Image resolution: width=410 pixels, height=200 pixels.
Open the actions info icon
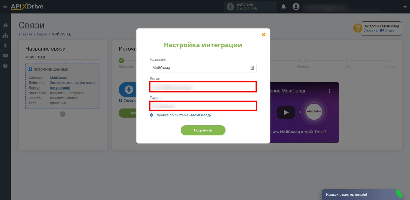click(230, 7)
